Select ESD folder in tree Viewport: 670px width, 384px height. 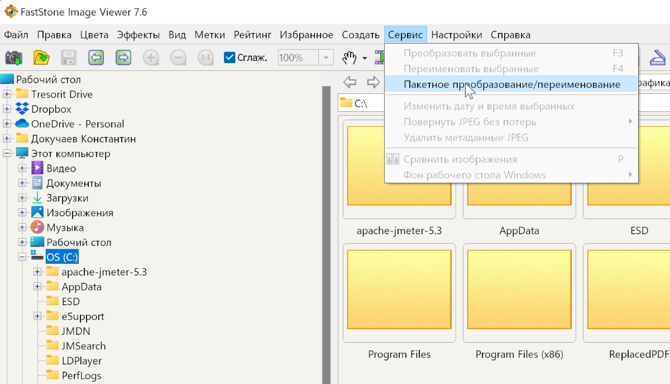click(x=71, y=301)
